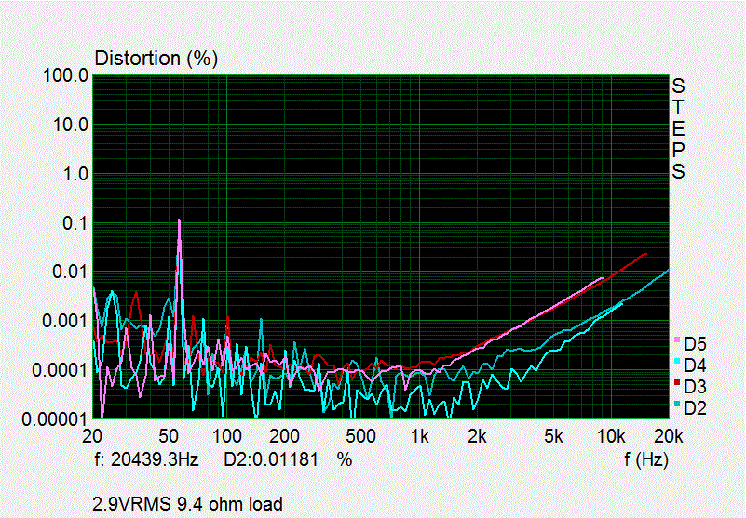Click the D2 legend label
Viewport: 746px width, 518px height.
(695, 407)
